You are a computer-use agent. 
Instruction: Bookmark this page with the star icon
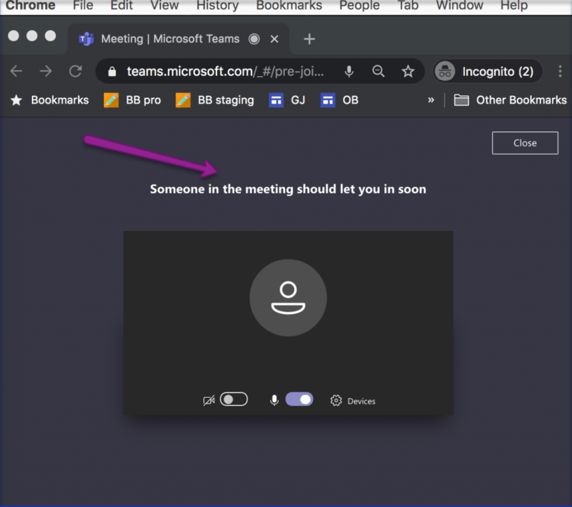[x=408, y=71]
